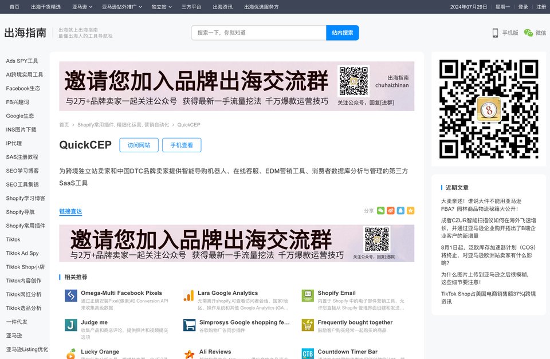Open article TikTok Shop占美国电商销售额37%
This screenshot has height=359, width=550.
[x=488, y=298]
